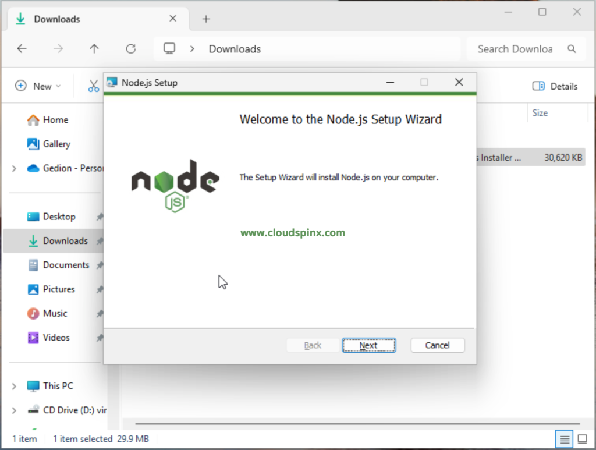Expand This PC in the sidebar
This screenshot has width=596, height=450.
(x=13, y=386)
